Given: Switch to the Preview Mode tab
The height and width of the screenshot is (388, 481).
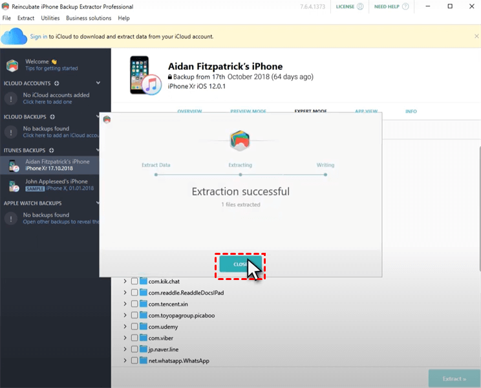Looking at the screenshot, I should click(248, 111).
